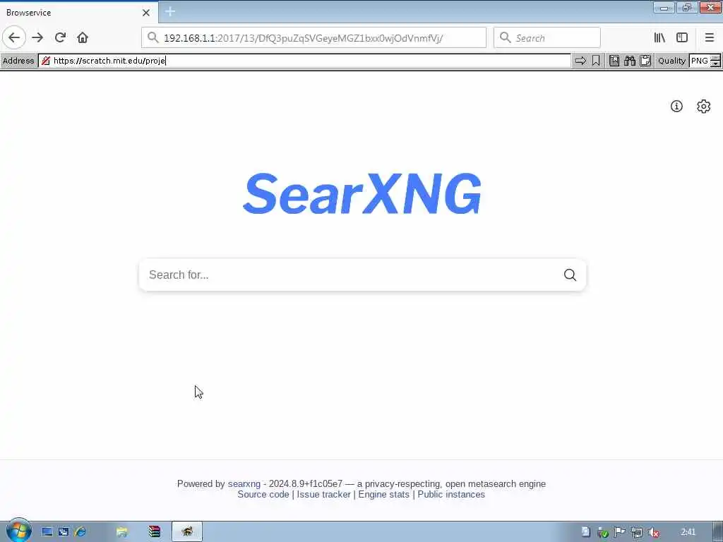Open the Firefox library icon
The image size is (723, 542).
click(x=659, y=37)
